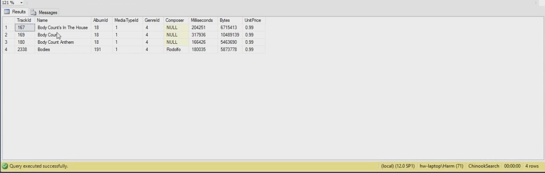
Task: Click the UnitPrice column header
Action: point(253,20)
